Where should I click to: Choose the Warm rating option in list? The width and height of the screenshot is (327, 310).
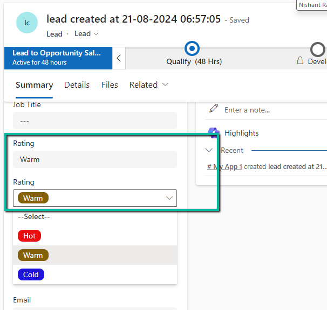coord(95,255)
